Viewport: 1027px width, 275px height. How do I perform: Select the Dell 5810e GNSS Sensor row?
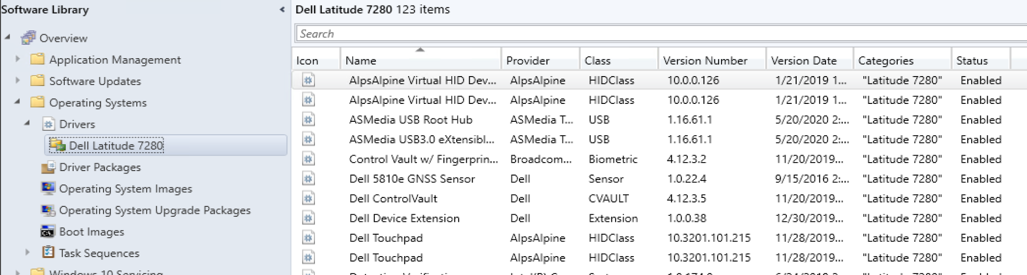(x=412, y=179)
